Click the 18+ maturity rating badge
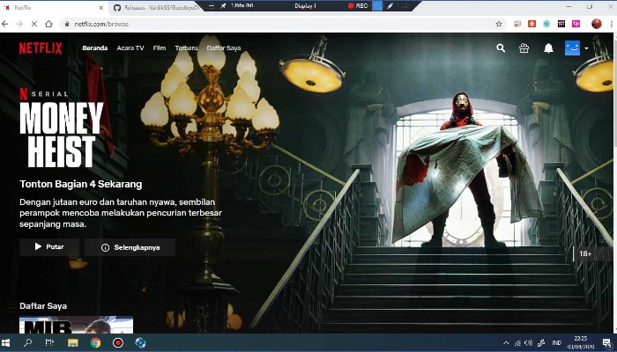The image size is (617, 352). [x=585, y=253]
